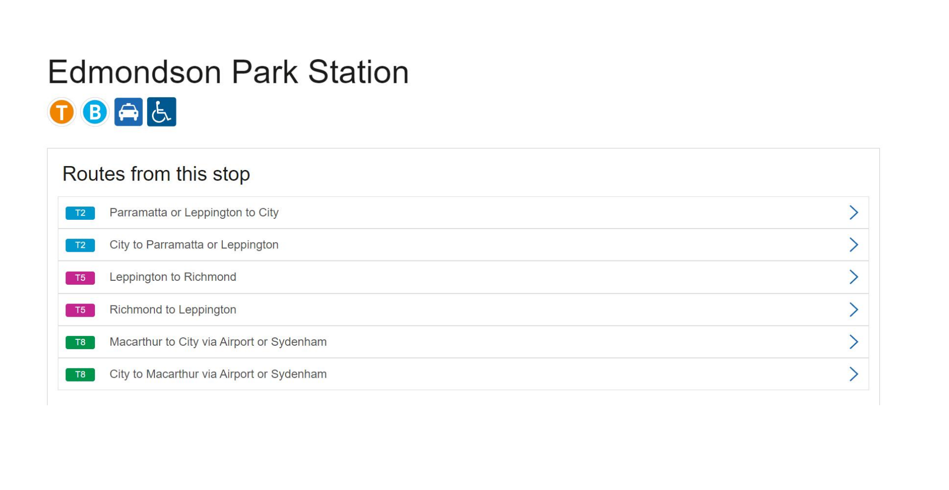Click the T8 badge for City to Macarthur
The height and width of the screenshot is (490, 949).
coord(80,375)
